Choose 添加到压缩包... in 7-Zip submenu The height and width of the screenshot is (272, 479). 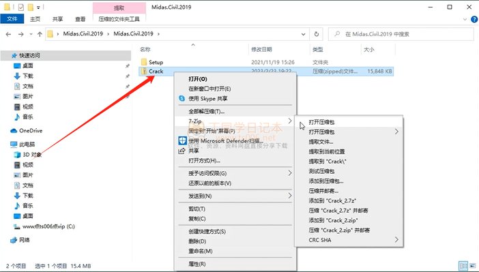(x=326, y=181)
